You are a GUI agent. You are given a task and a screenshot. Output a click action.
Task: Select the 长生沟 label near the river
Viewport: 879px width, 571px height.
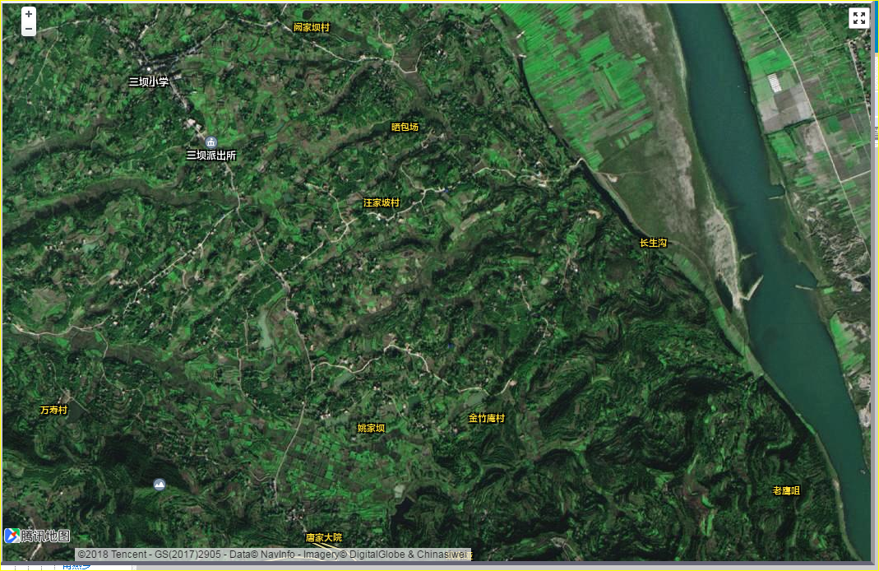point(654,243)
